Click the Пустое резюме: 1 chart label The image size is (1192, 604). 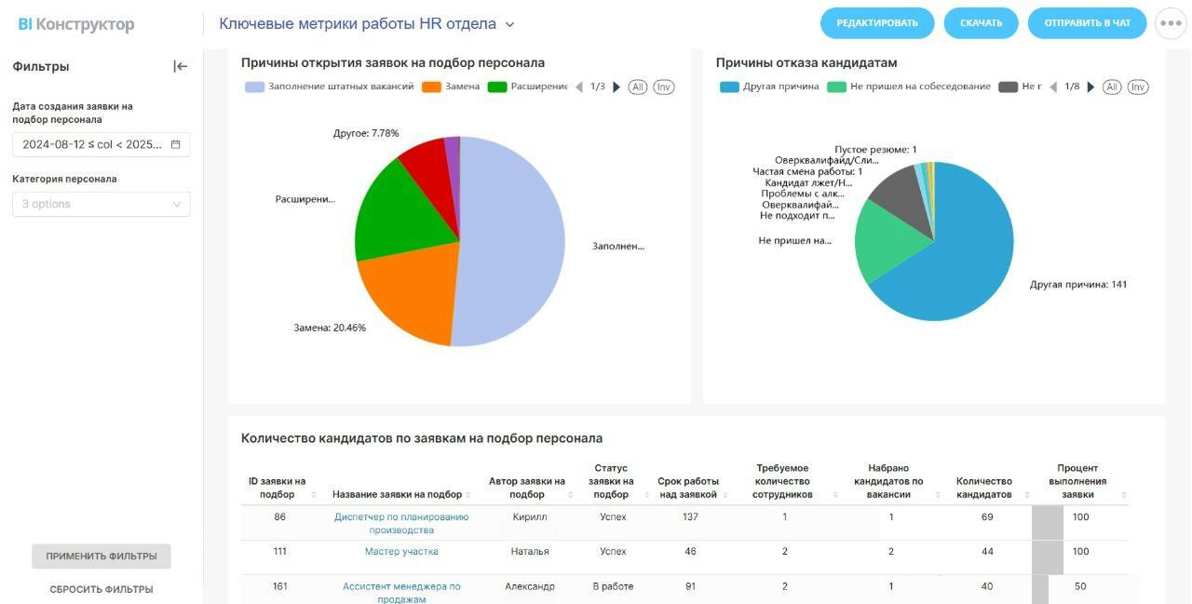pyautogui.click(x=875, y=149)
